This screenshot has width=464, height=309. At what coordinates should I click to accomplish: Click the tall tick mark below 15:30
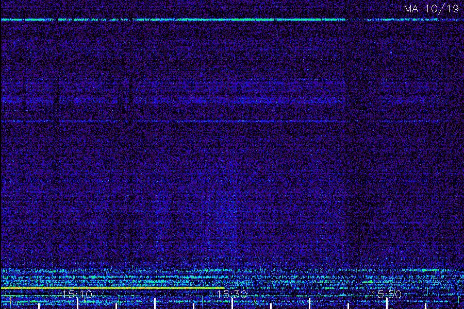232,304
